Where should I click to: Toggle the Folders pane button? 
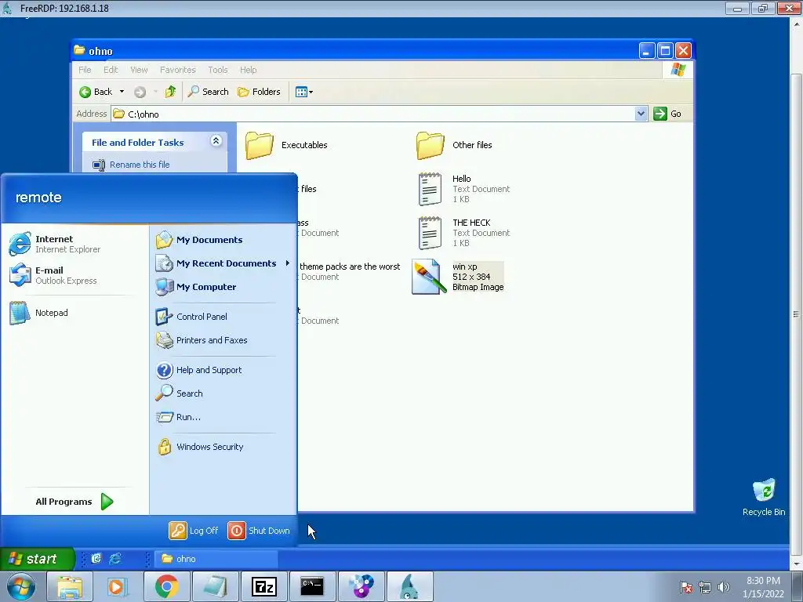pyautogui.click(x=259, y=92)
